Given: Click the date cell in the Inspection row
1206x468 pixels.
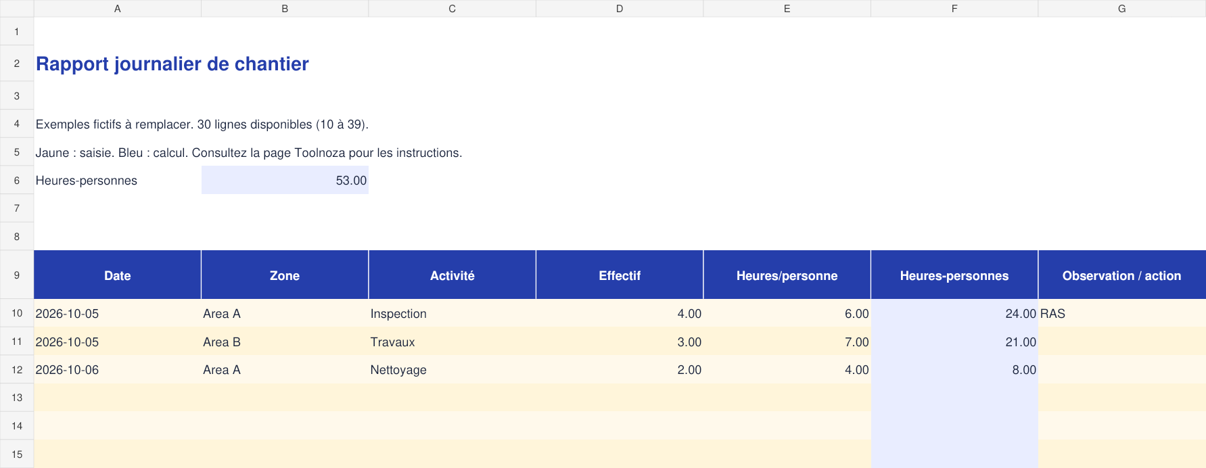Looking at the screenshot, I should click(x=118, y=314).
